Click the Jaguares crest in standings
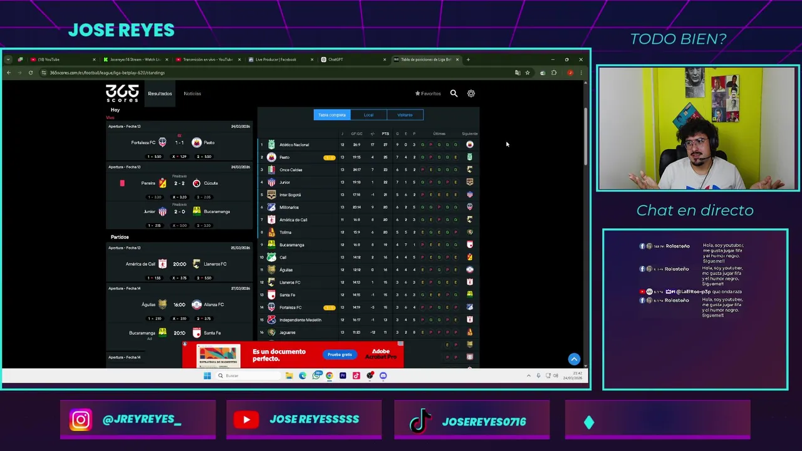This screenshot has height=451, width=802. 271,333
